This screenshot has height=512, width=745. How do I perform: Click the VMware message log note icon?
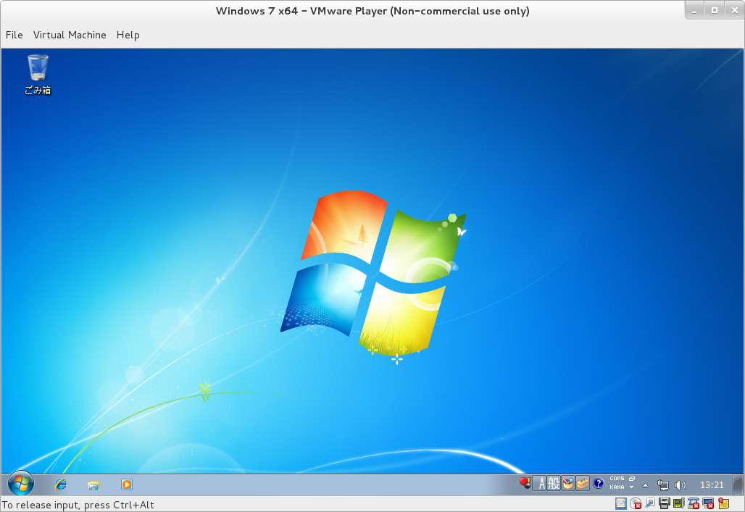pyautogui.click(x=723, y=503)
